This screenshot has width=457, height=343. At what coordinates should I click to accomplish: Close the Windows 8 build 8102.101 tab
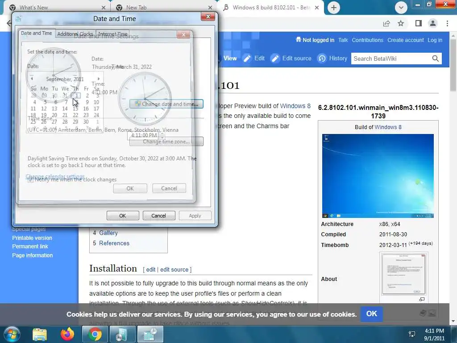317,8
